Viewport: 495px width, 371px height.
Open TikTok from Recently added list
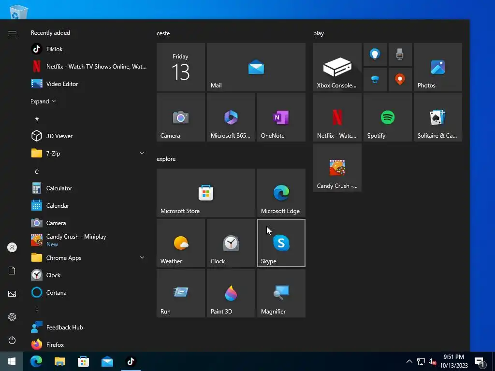(88, 49)
